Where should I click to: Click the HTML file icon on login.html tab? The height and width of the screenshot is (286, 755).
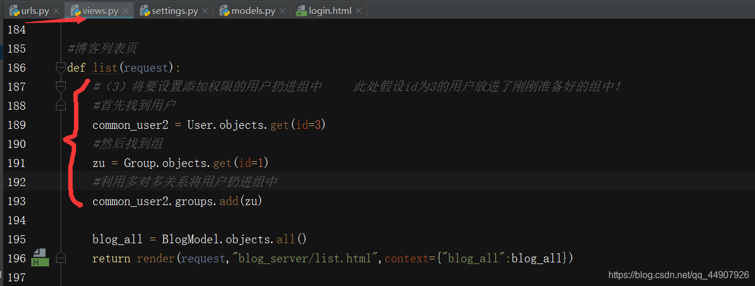301,10
